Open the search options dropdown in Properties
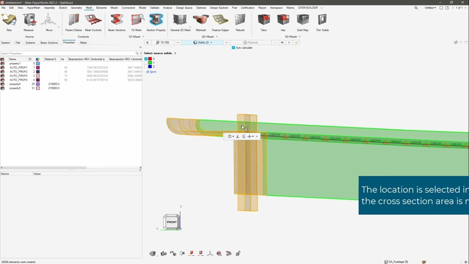 140,54
